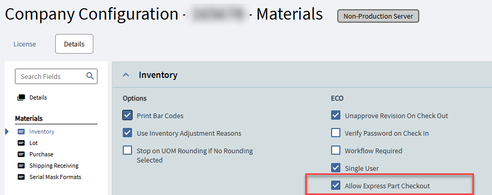This screenshot has height=195, width=492.
Task: Uncheck Print Bar Codes option
Action: 127,115
